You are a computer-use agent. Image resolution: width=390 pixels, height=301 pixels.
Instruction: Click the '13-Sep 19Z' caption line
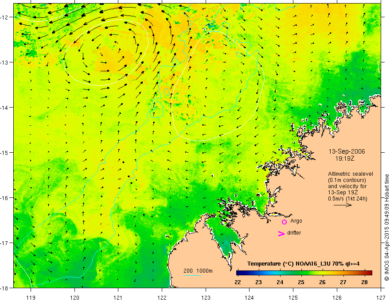pos(343,193)
